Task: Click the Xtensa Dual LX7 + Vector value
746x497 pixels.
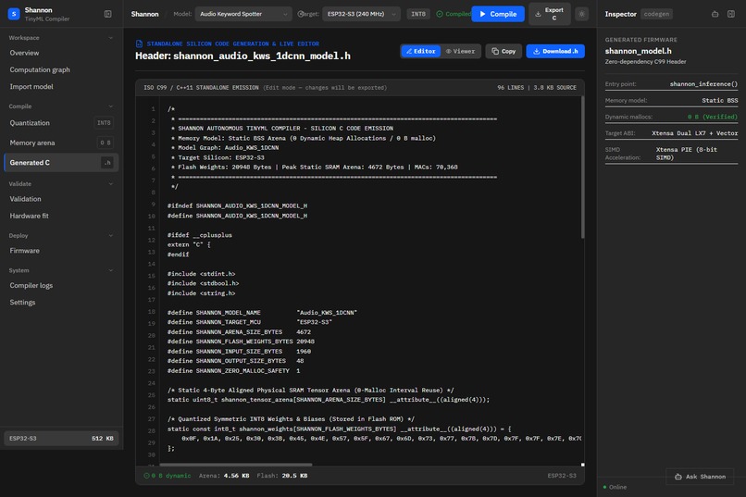Action: pyautogui.click(x=694, y=133)
